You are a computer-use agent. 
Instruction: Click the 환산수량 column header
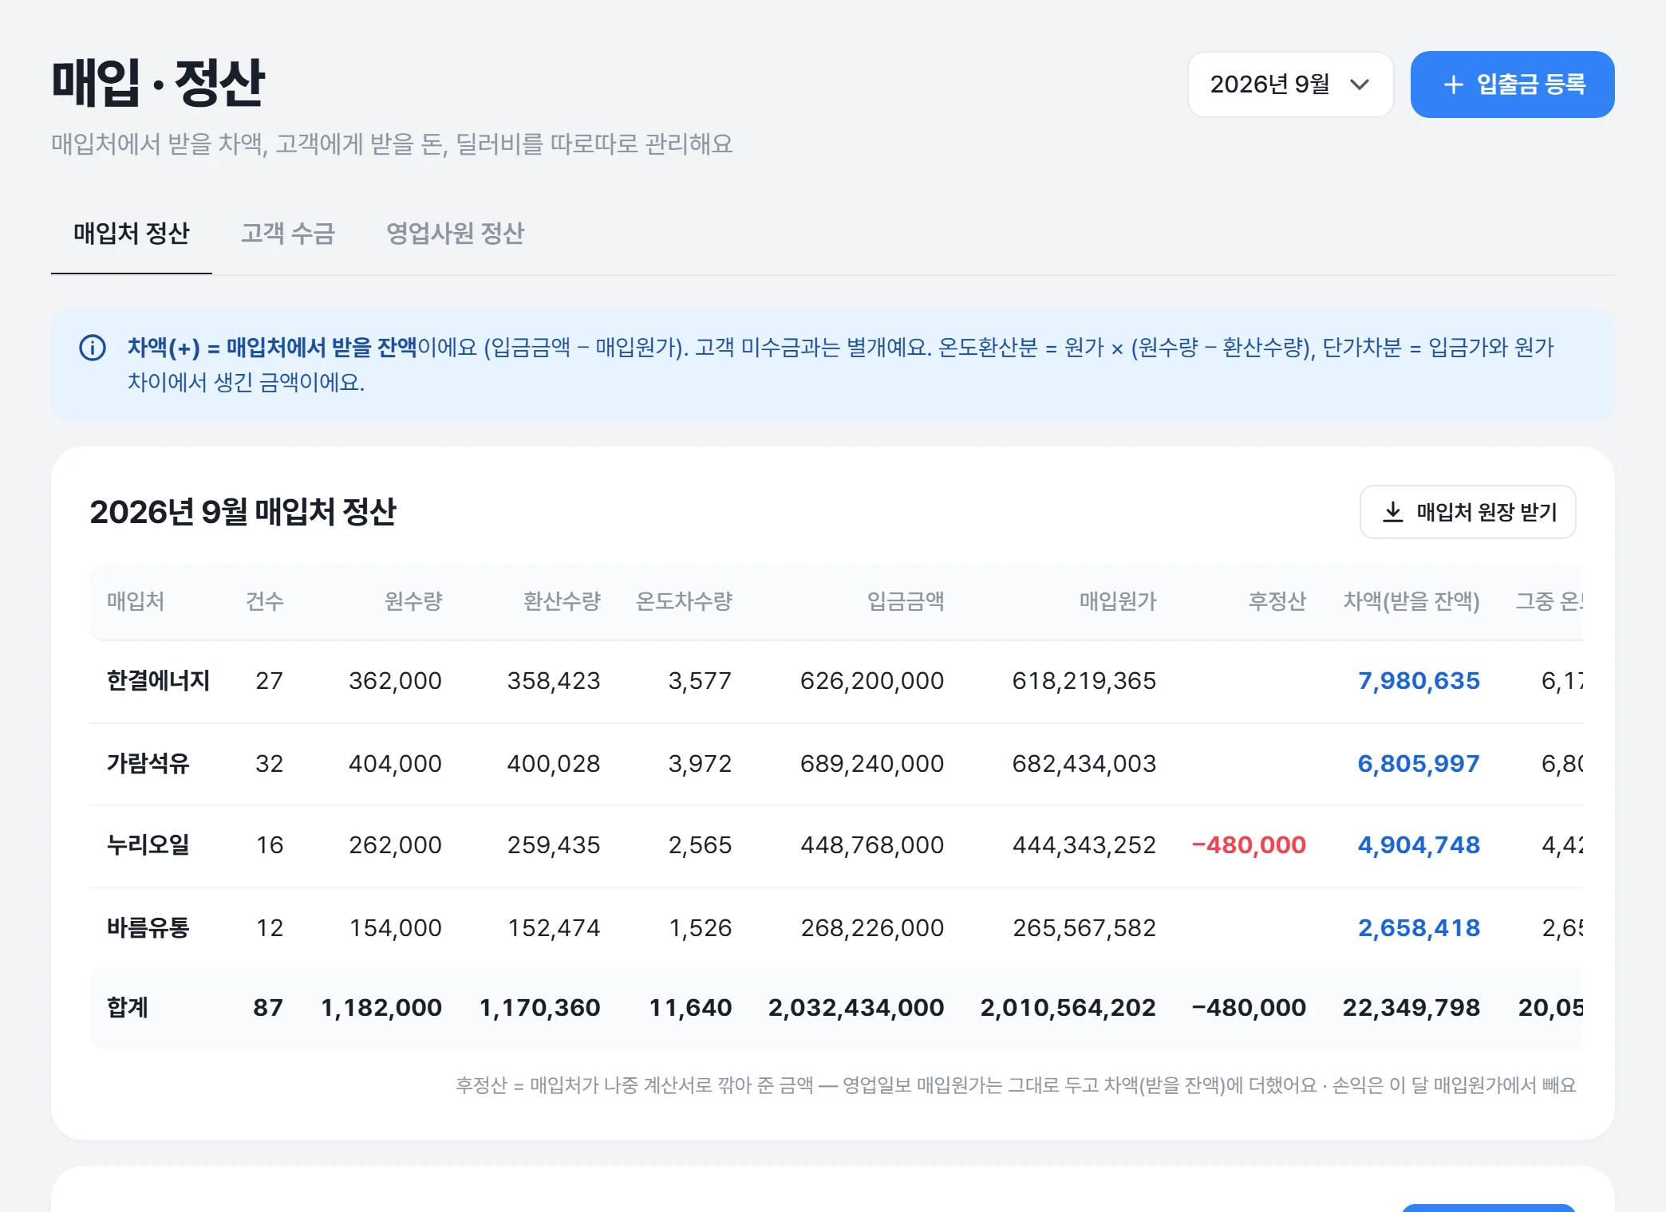(562, 601)
